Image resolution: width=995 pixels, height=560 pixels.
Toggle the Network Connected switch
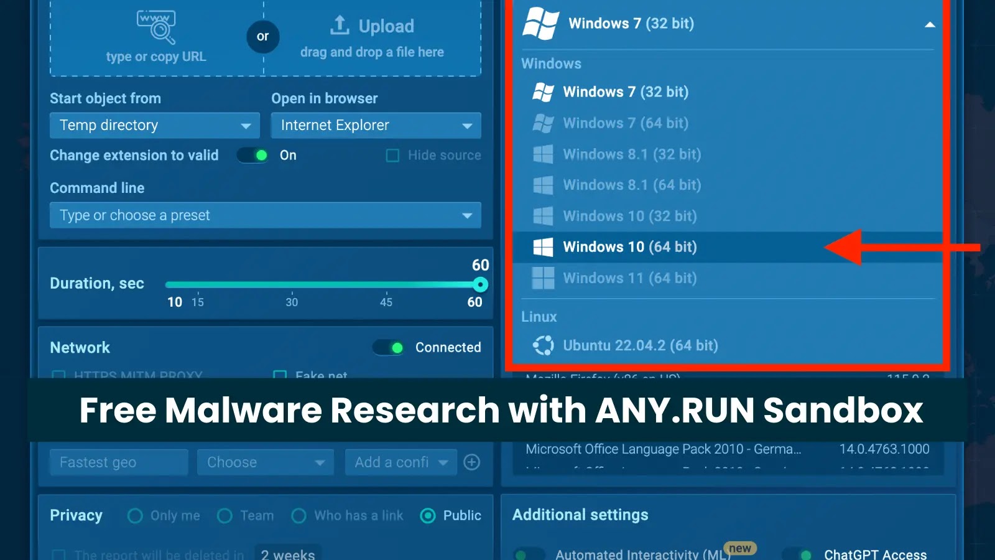388,347
